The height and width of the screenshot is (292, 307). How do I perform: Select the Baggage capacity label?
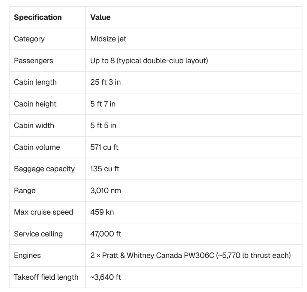click(x=44, y=169)
